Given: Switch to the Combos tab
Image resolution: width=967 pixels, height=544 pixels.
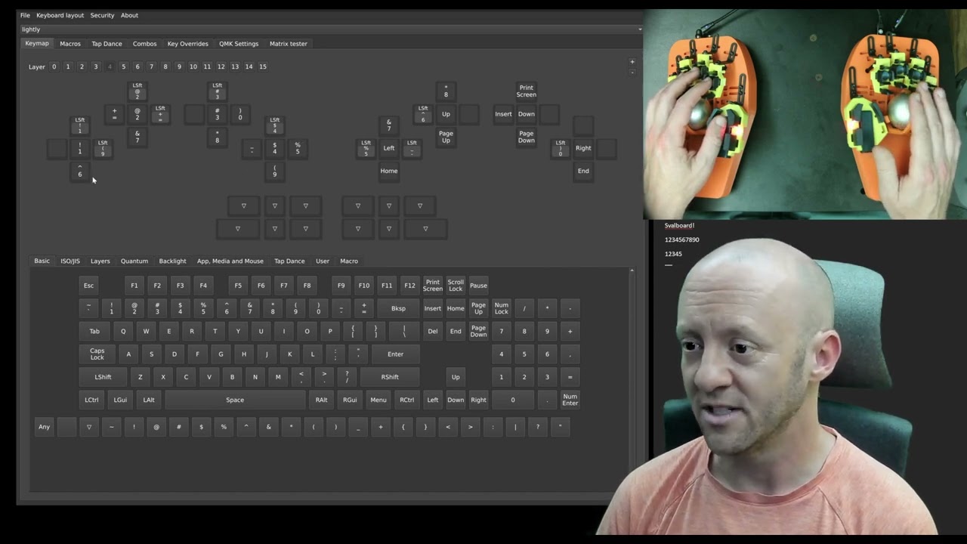Looking at the screenshot, I should pyautogui.click(x=145, y=44).
